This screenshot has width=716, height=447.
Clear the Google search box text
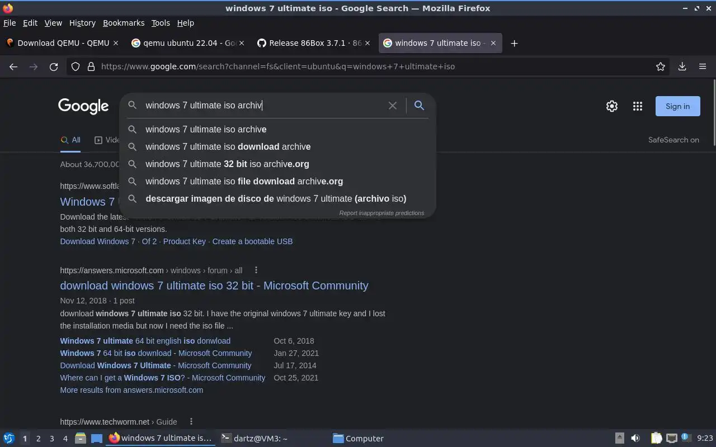coord(393,105)
